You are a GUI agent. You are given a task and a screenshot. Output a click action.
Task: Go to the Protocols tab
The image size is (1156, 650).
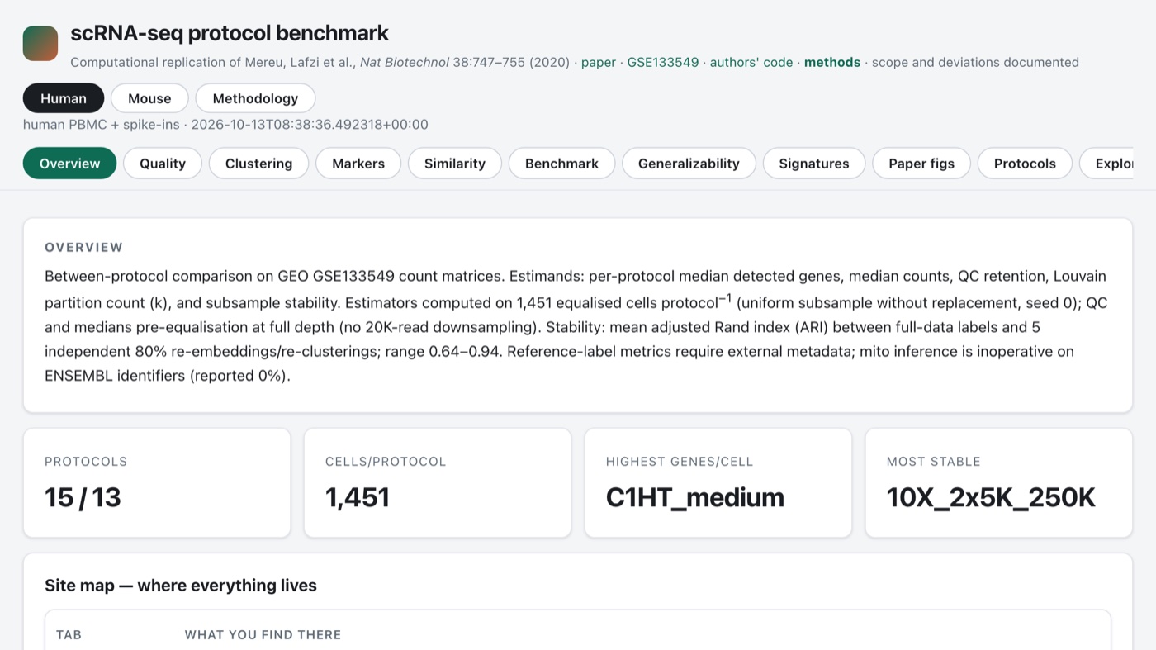1025,164
